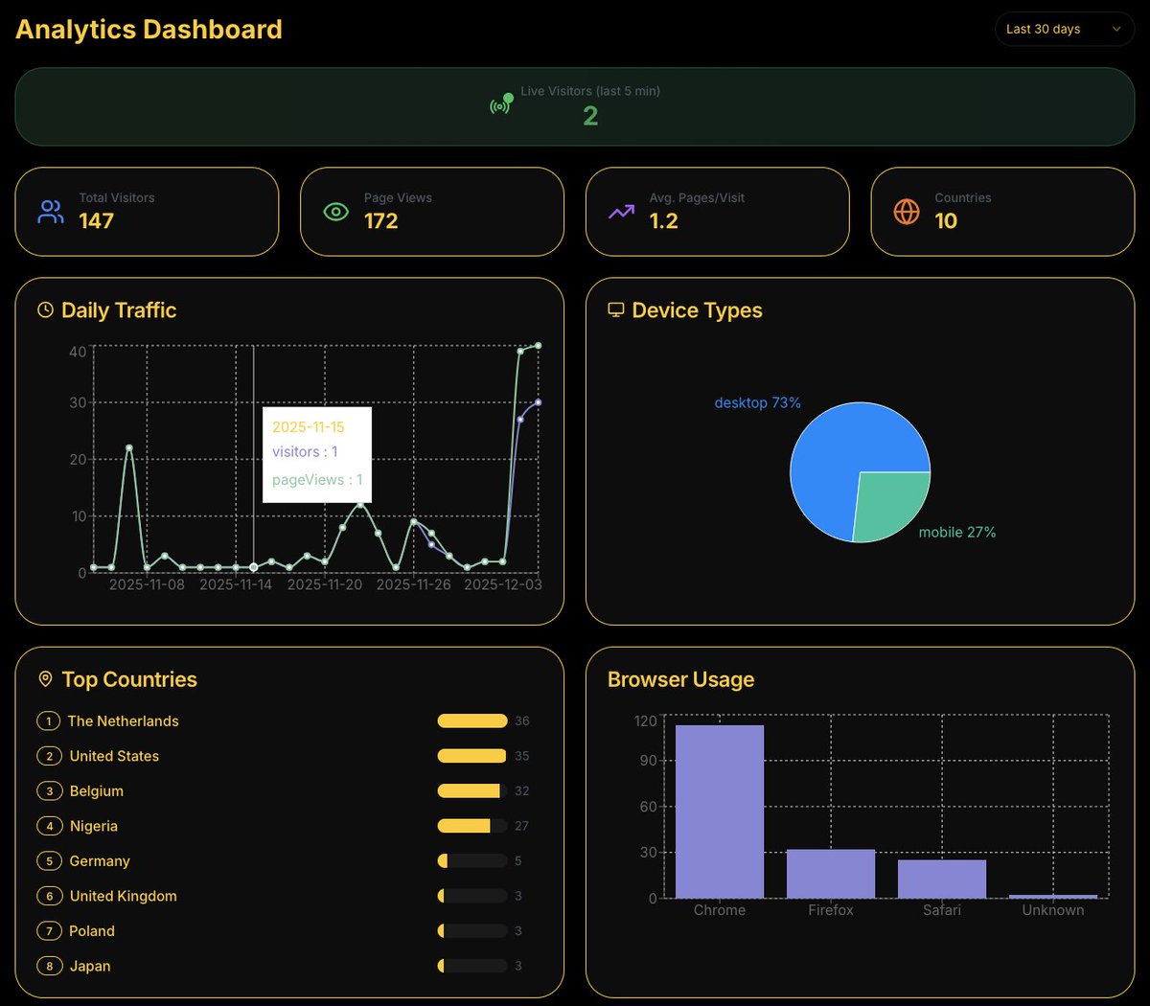
Task: Click the Germany progress bar
Action: click(472, 861)
